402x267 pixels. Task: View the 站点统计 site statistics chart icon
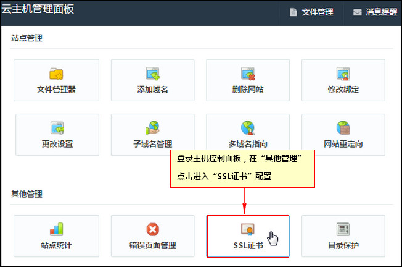click(x=56, y=229)
